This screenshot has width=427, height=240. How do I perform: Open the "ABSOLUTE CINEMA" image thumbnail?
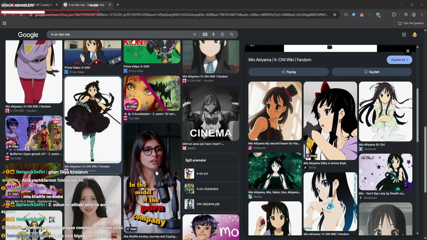tap(211, 113)
